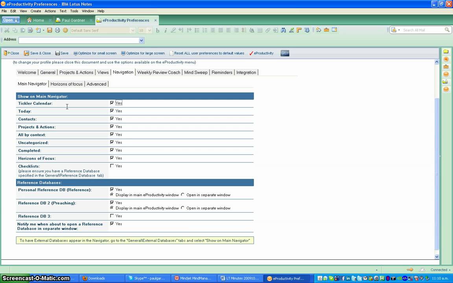Uncheck Tickler Calendar Yes checkbox
Screen dimensions: 453x283
click(112, 103)
